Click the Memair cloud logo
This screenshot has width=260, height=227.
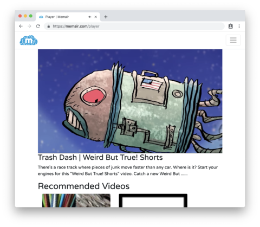29,40
